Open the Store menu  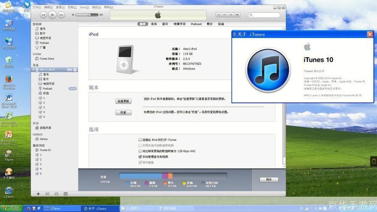[x=84, y=8]
